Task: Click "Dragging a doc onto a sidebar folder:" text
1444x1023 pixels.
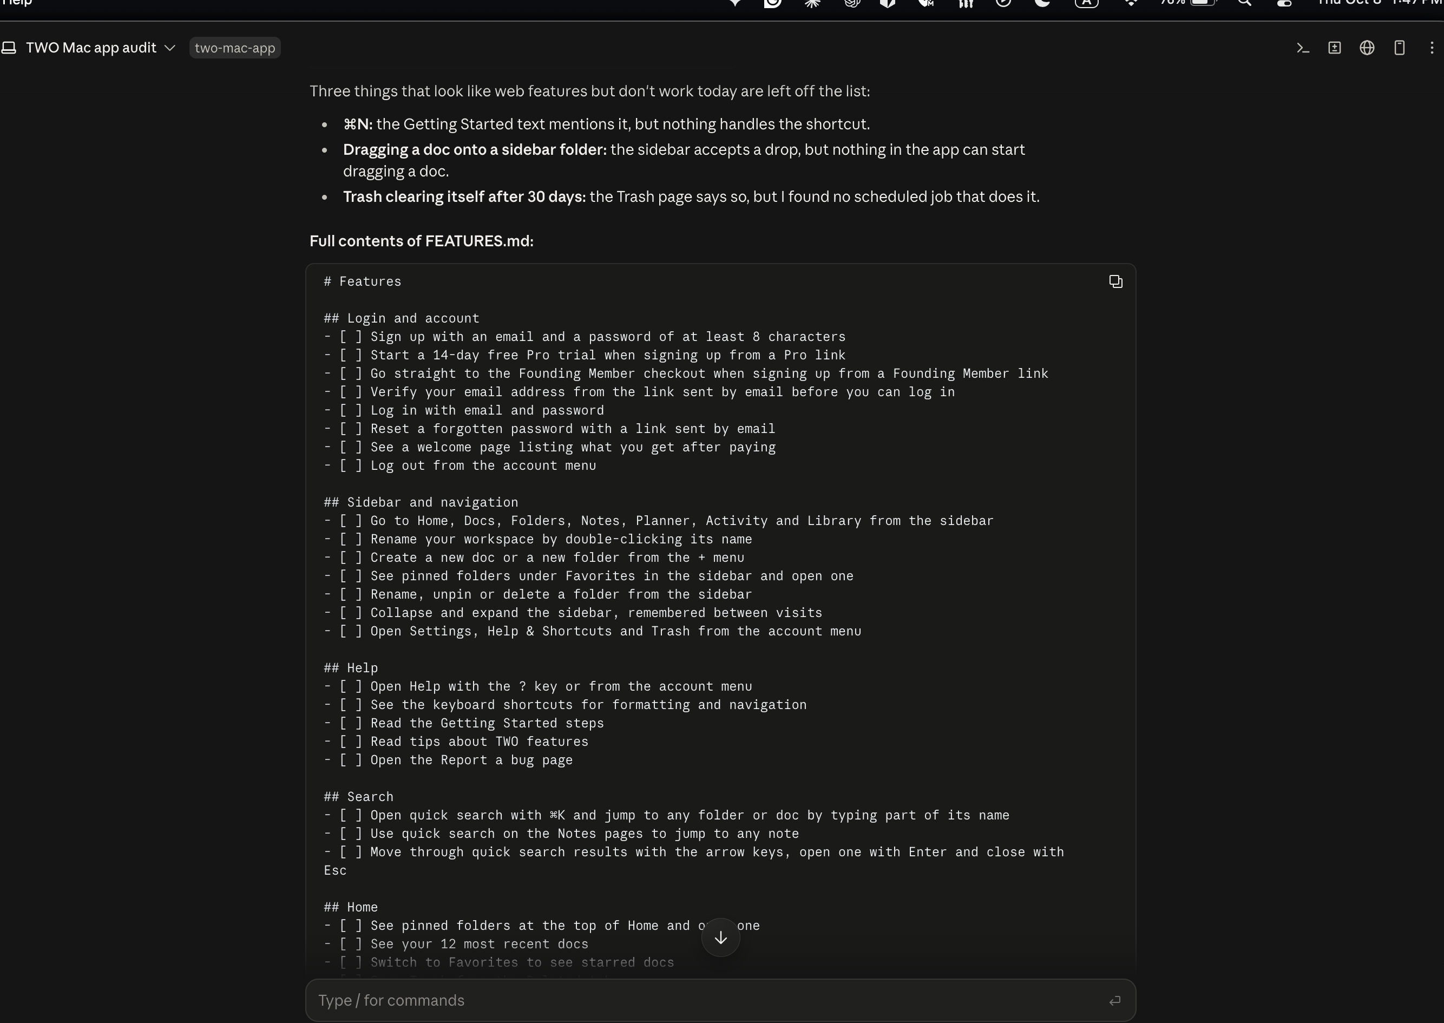Action: 475,149
